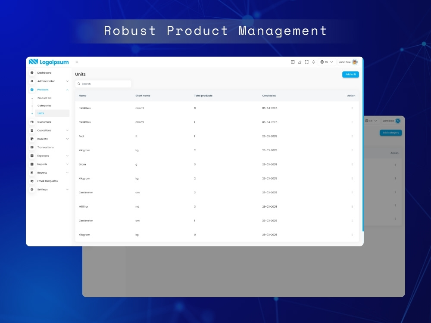The height and width of the screenshot is (323, 431).
Task: Open the Dashboard sidebar icon
Action: pos(32,73)
